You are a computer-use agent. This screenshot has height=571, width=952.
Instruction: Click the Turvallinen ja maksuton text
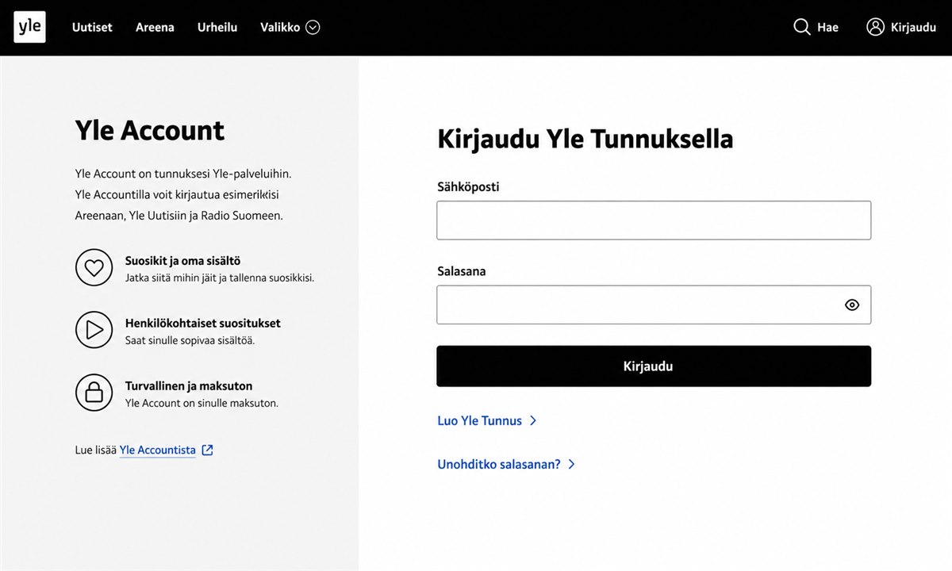point(189,386)
